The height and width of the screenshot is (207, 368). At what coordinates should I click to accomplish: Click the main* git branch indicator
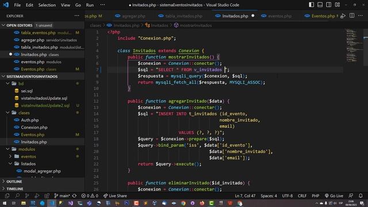pos(62,195)
